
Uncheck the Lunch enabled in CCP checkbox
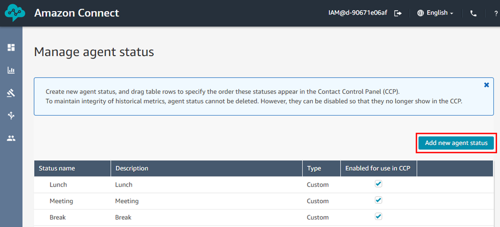pyautogui.click(x=378, y=184)
